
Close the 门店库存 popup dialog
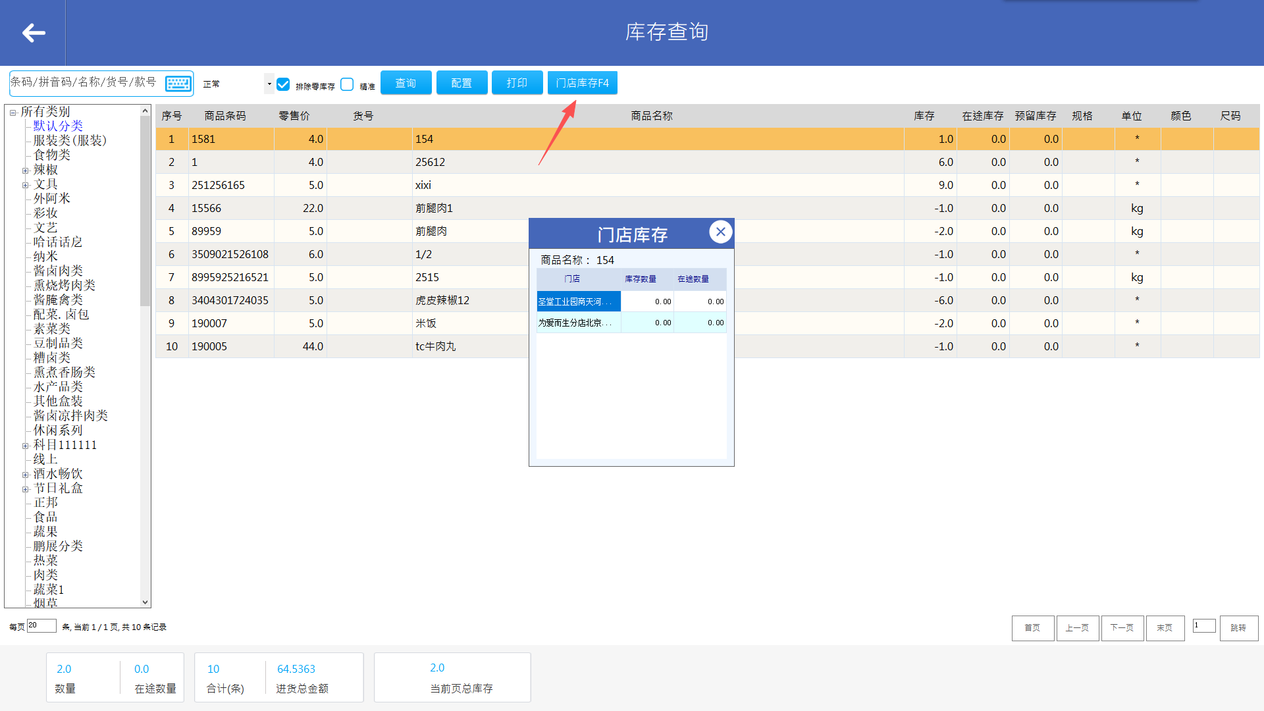(x=720, y=232)
